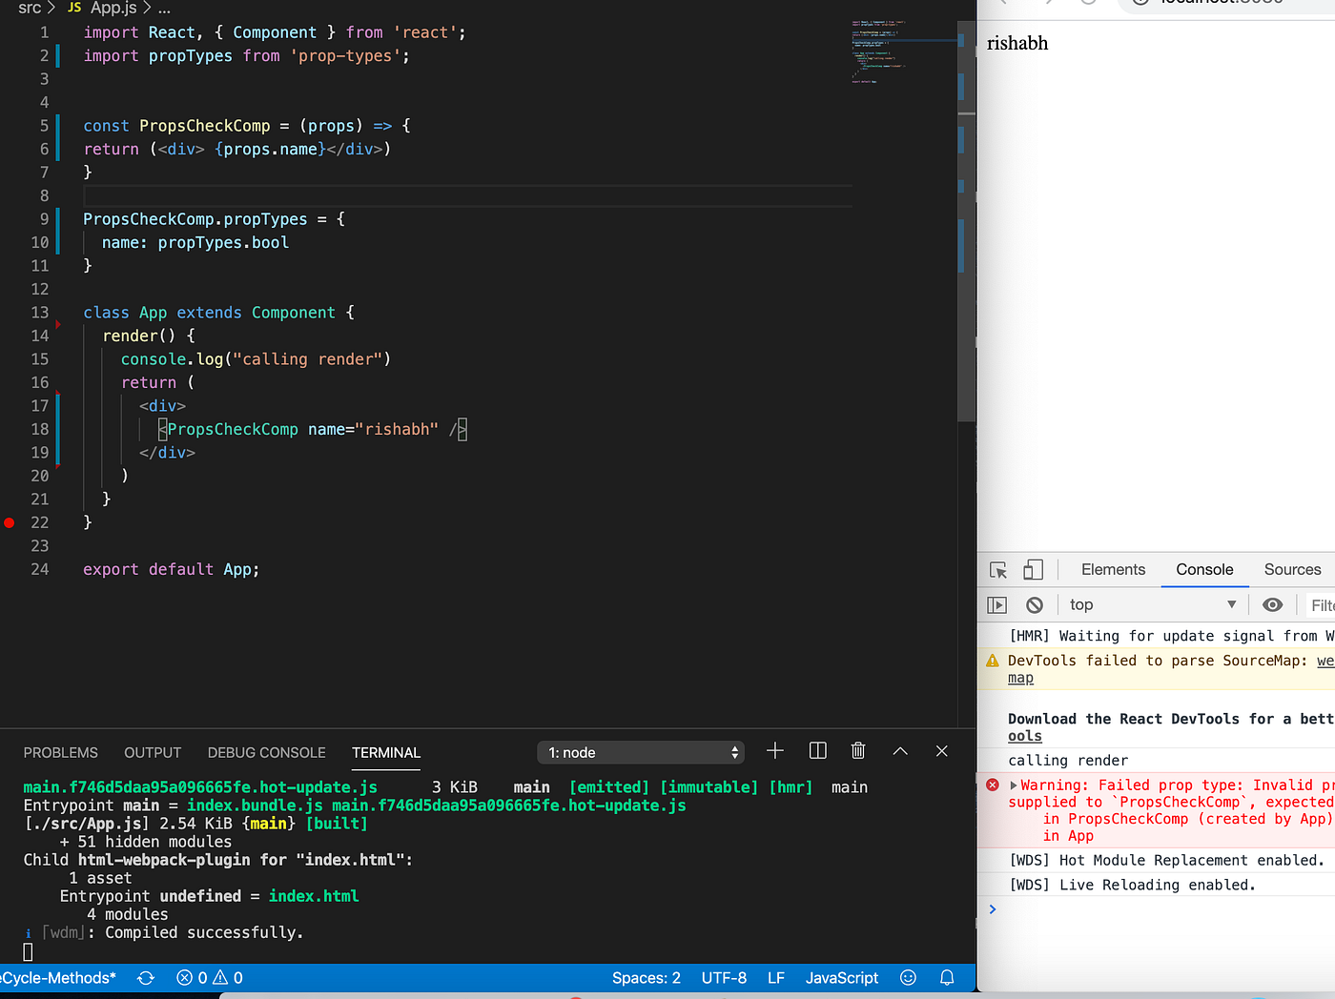Screen dimensions: 1335x999
Task: Open the '1: node' terminal selector
Action: tap(640, 752)
